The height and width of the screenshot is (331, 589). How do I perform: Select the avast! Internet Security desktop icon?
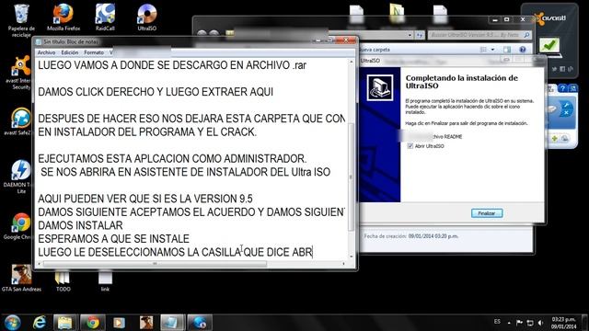click(21, 73)
